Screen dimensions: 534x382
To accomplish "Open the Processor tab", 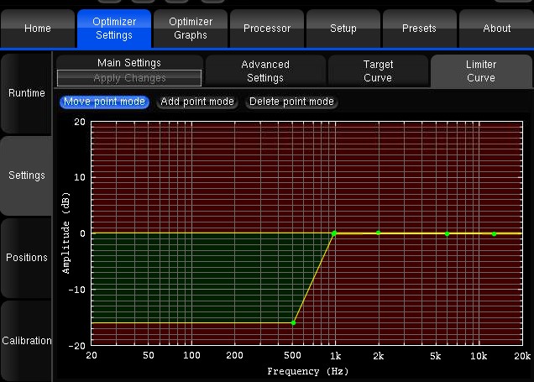I will (x=267, y=29).
